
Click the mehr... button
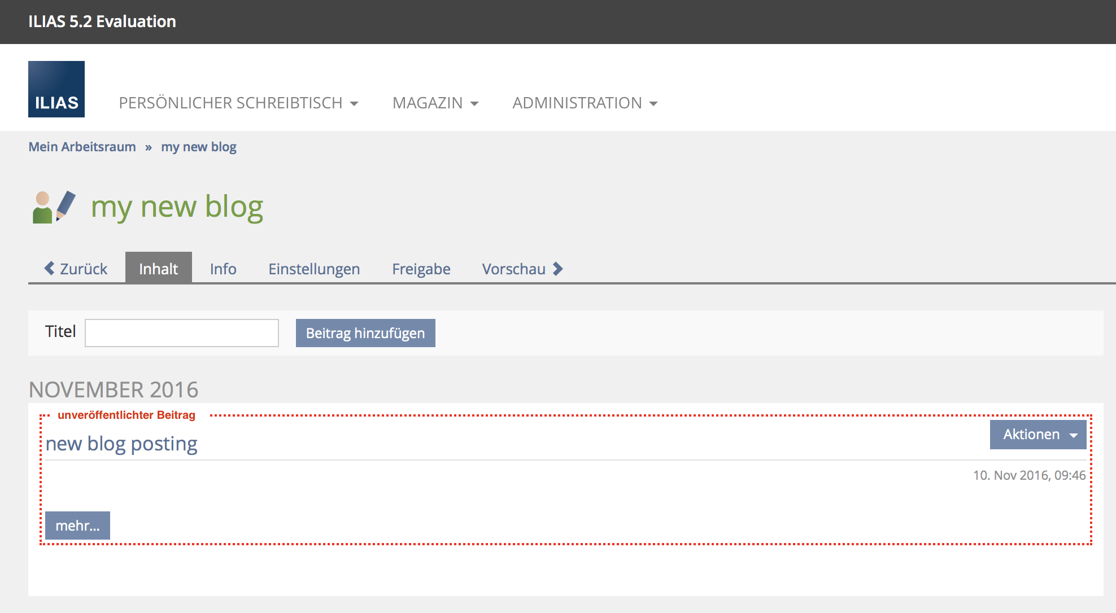(x=77, y=526)
